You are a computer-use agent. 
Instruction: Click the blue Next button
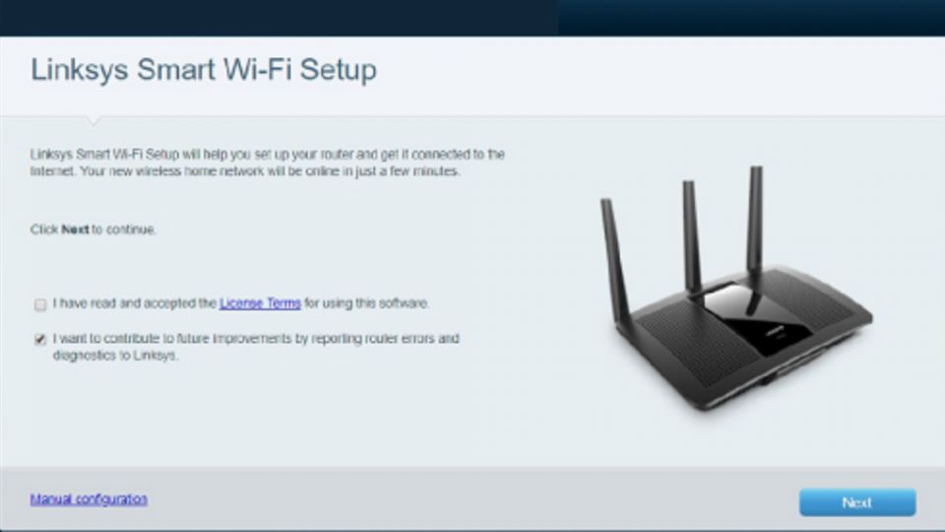(x=857, y=502)
